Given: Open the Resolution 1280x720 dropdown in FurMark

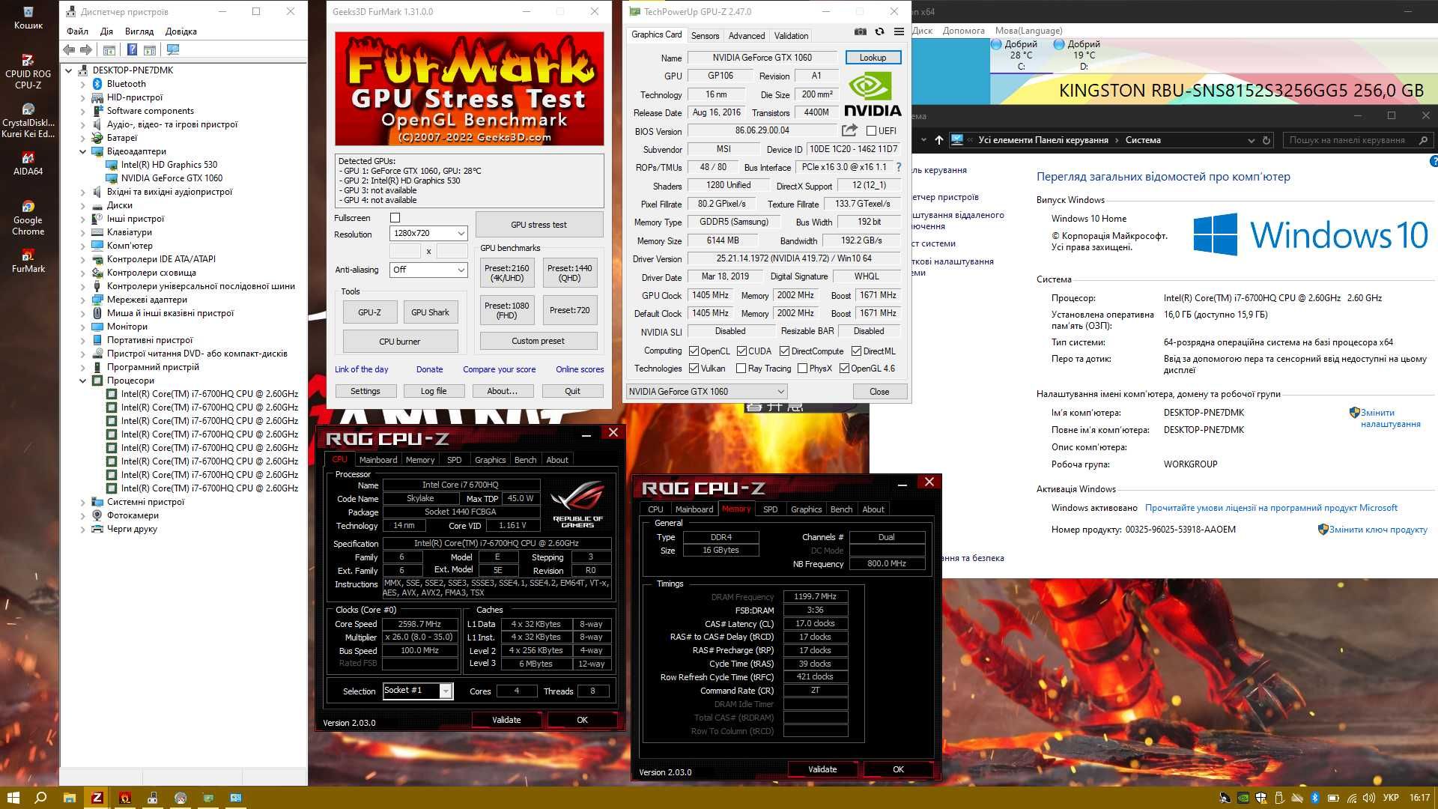Looking at the screenshot, I should 428,233.
